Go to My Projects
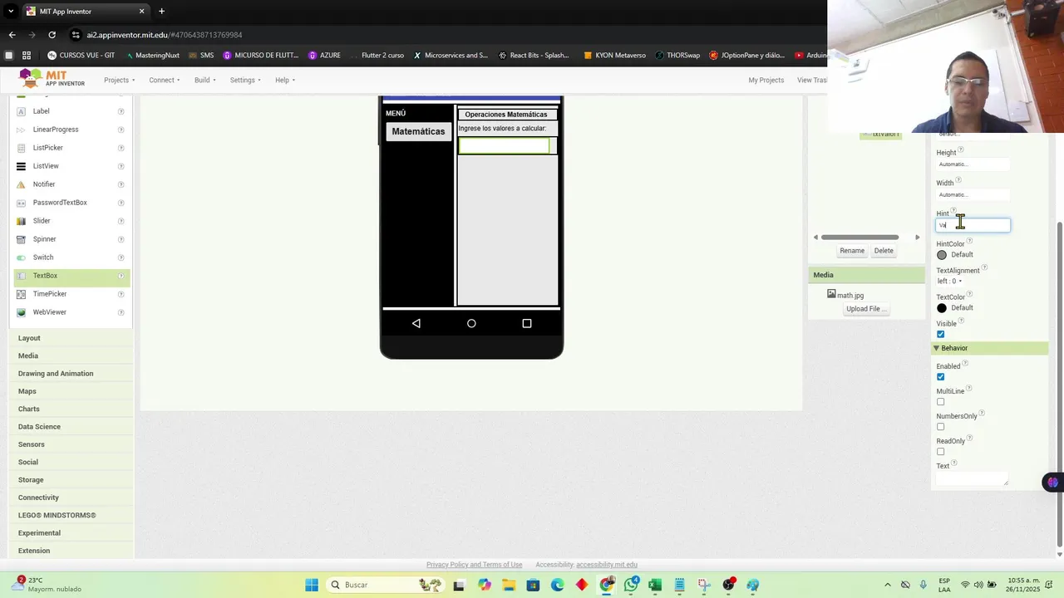Screen dimensions: 1064x598 [766, 80]
